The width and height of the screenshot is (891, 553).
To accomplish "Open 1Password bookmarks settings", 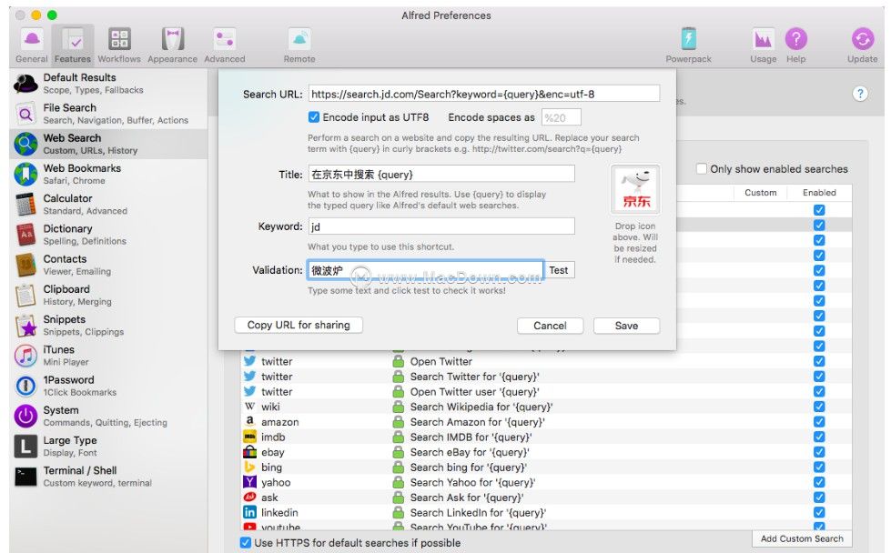I will (108, 385).
